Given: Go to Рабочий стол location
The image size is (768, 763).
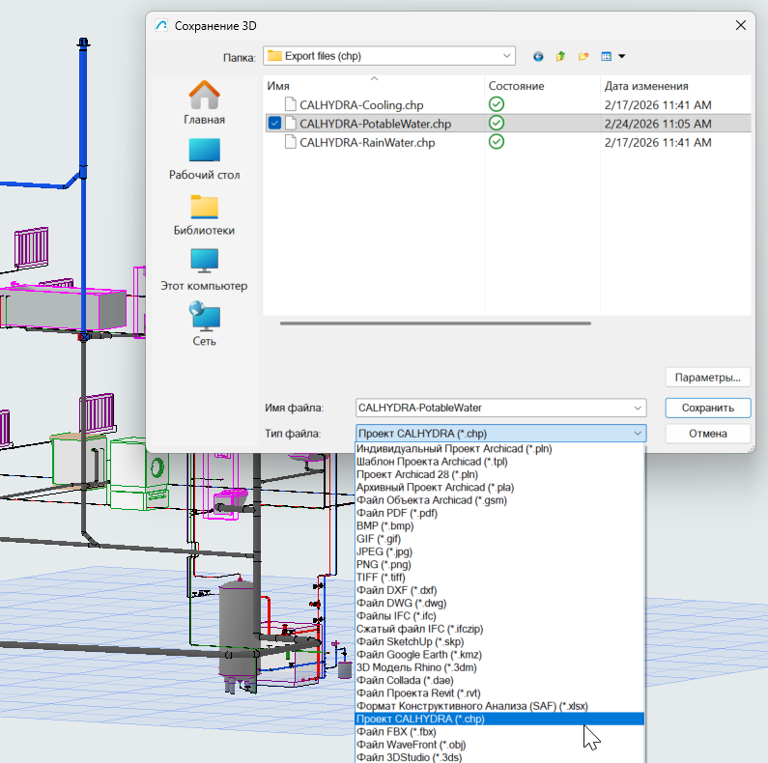Looking at the screenshot, I should pos(204,158).
